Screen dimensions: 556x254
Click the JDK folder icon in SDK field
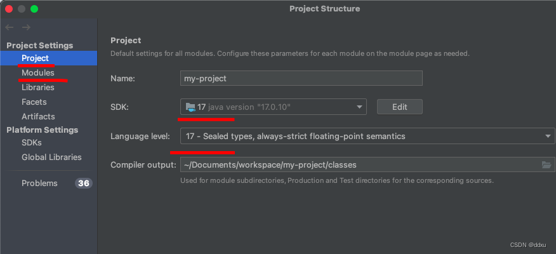coord(190,107)
